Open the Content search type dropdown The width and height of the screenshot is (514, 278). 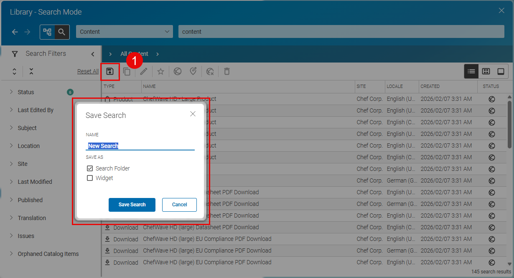pyautogui.click(x=124, y=31)
